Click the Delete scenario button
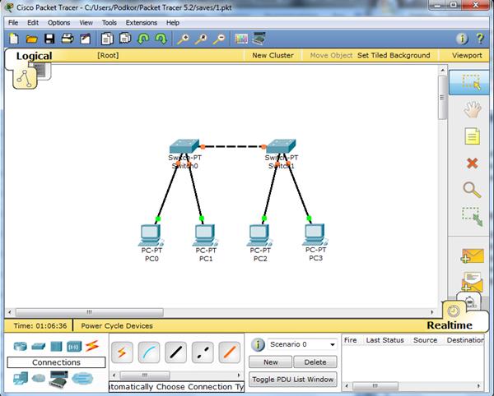Screen dimensions: 494x396 pos(315,362)
